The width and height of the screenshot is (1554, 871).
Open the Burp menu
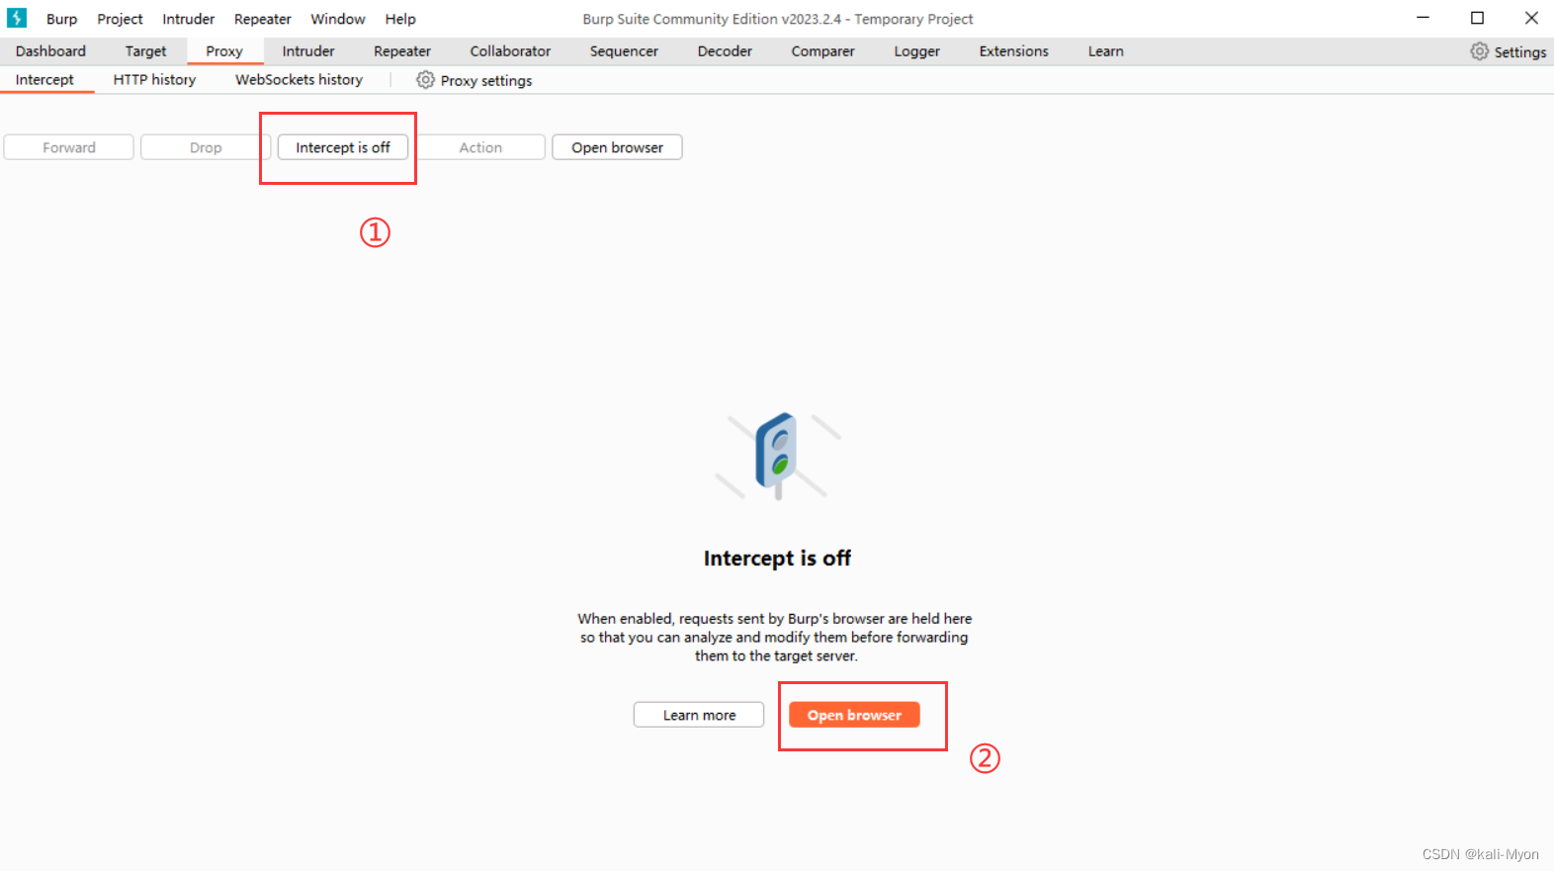pos(61,19)
